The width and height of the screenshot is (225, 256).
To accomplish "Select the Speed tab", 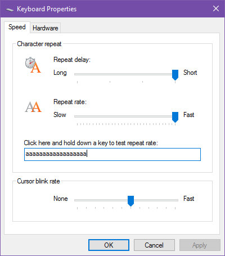I will [17, 27].
